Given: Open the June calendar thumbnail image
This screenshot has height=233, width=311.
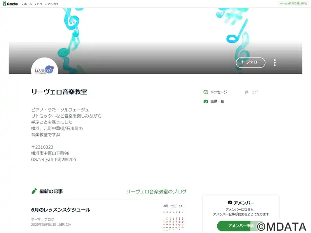Looking at the screenshot, I should 173,217.
